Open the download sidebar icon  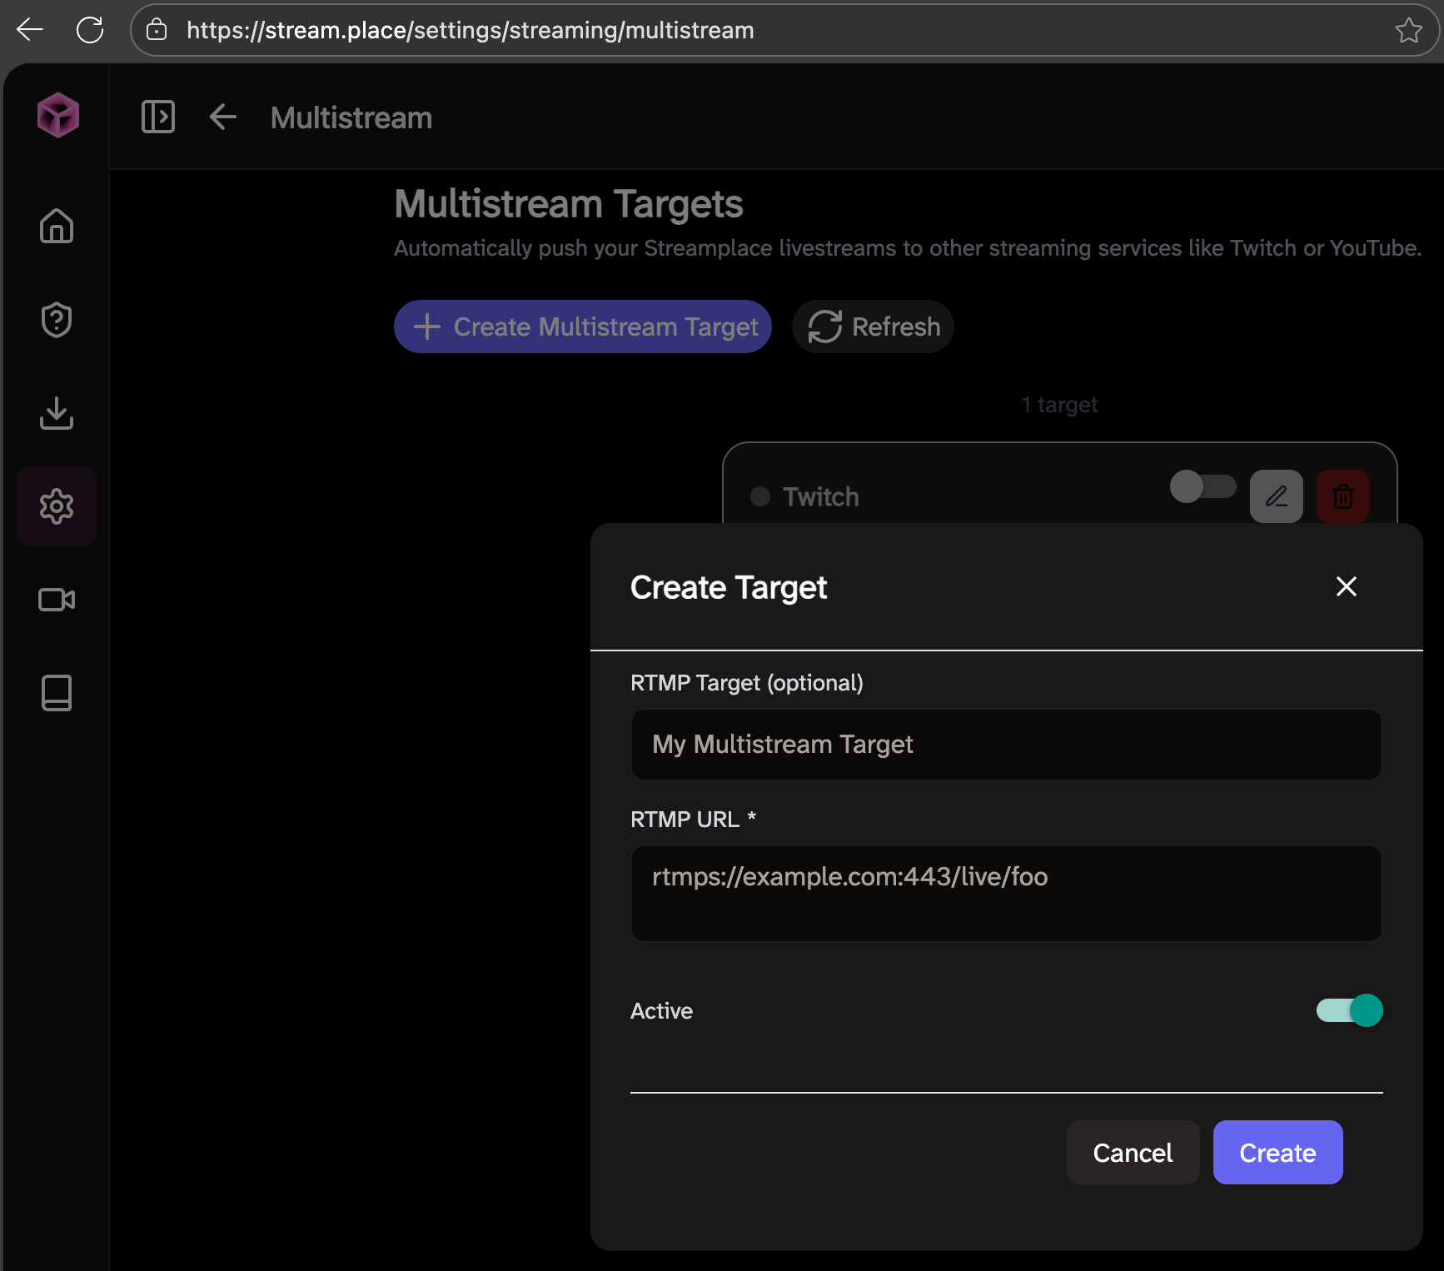[x=57, y=413]
